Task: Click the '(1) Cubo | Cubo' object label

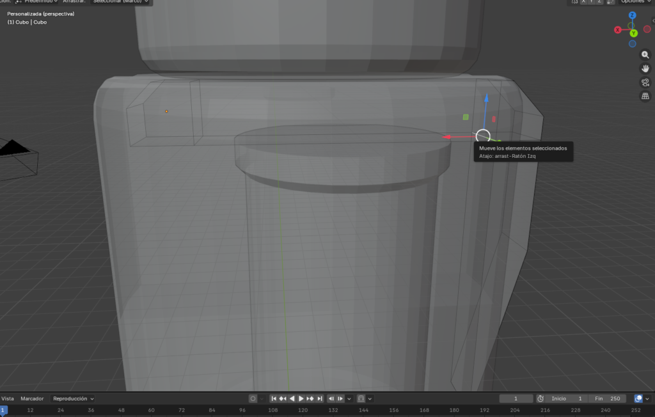Action: 27,22
